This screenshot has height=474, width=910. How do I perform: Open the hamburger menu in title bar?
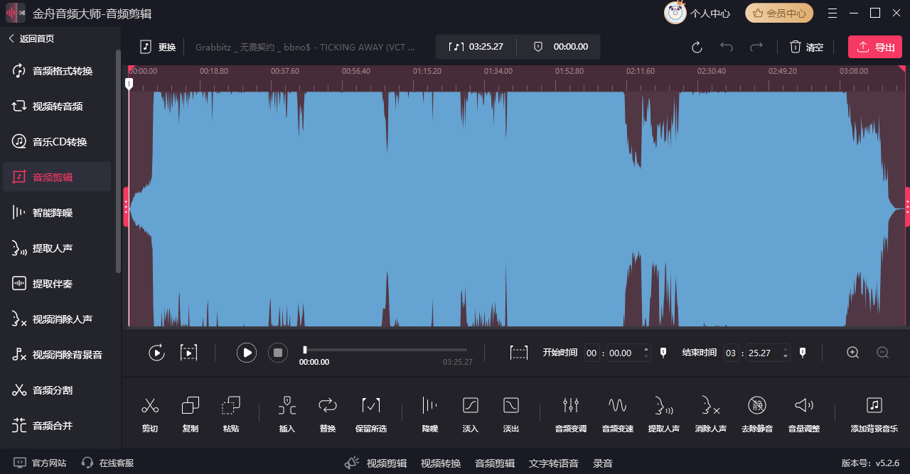pyautogui.click(x=833, y=13)
